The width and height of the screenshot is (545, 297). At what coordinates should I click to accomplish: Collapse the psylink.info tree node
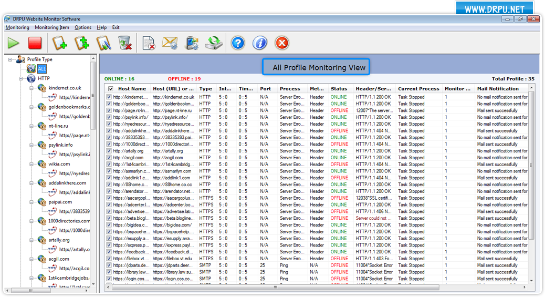(32, 145)
